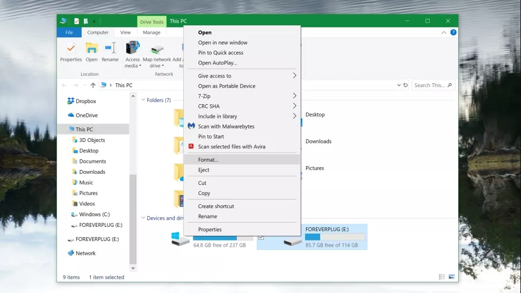
Task: Choose Eject in the context menu
Action: tap(242, 170)
